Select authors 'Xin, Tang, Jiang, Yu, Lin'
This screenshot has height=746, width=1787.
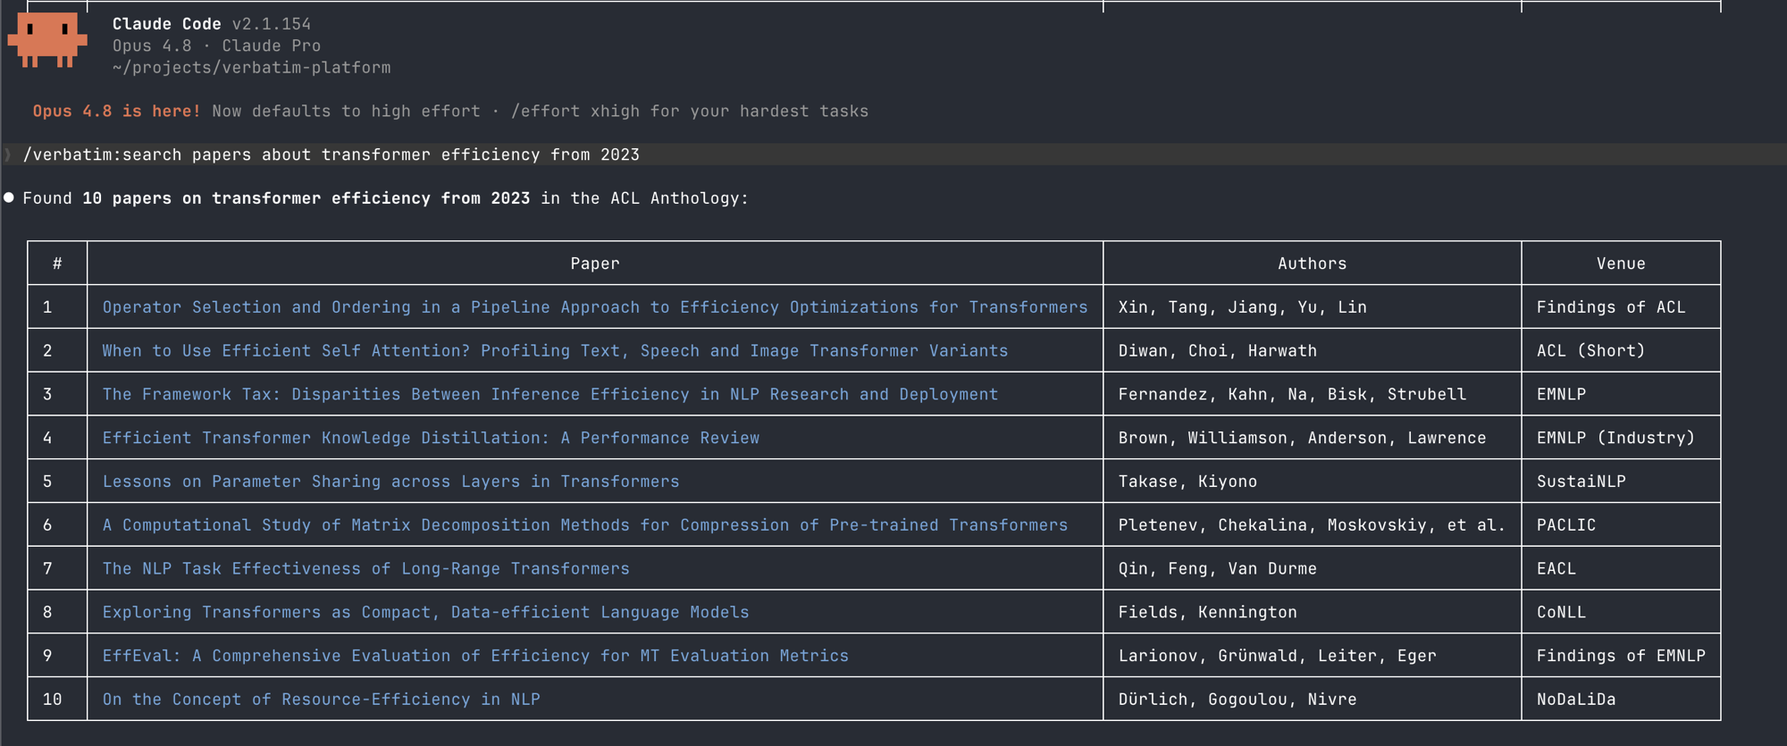click(1242, 307)
